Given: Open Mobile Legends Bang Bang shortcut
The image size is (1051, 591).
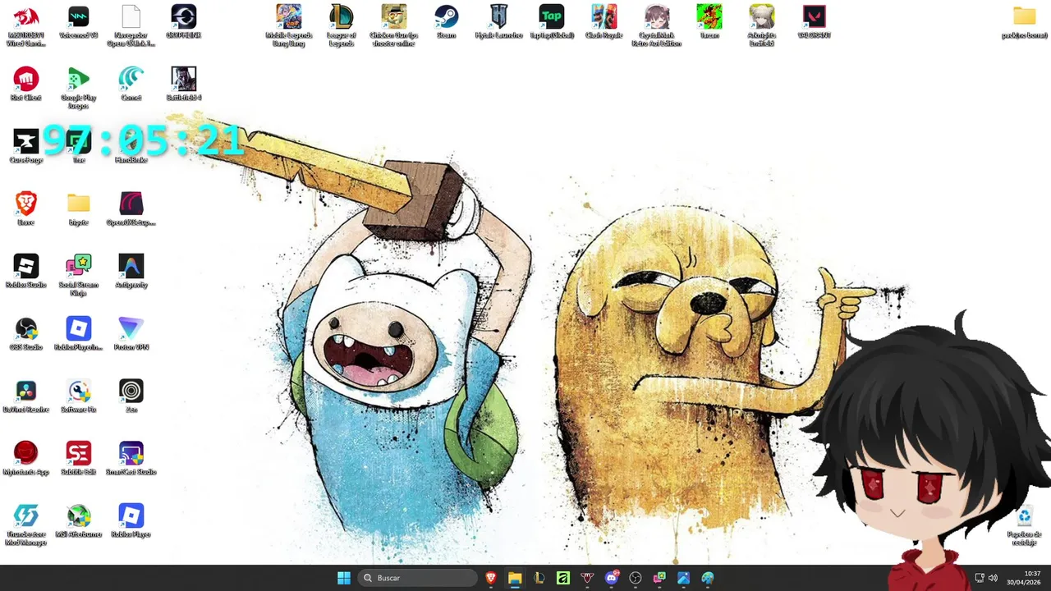Looking at the screenshot, I should (x=288, y=26).
